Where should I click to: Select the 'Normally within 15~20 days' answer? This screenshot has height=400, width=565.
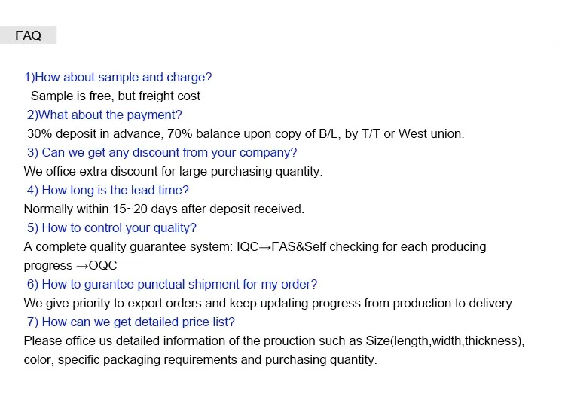point(164,209)
